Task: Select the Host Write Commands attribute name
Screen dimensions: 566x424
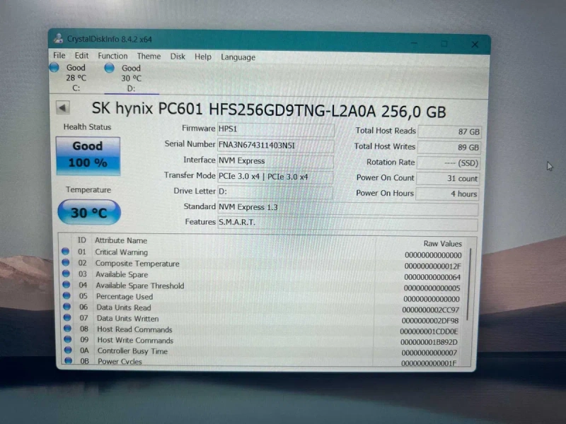Action: (135, 340)
